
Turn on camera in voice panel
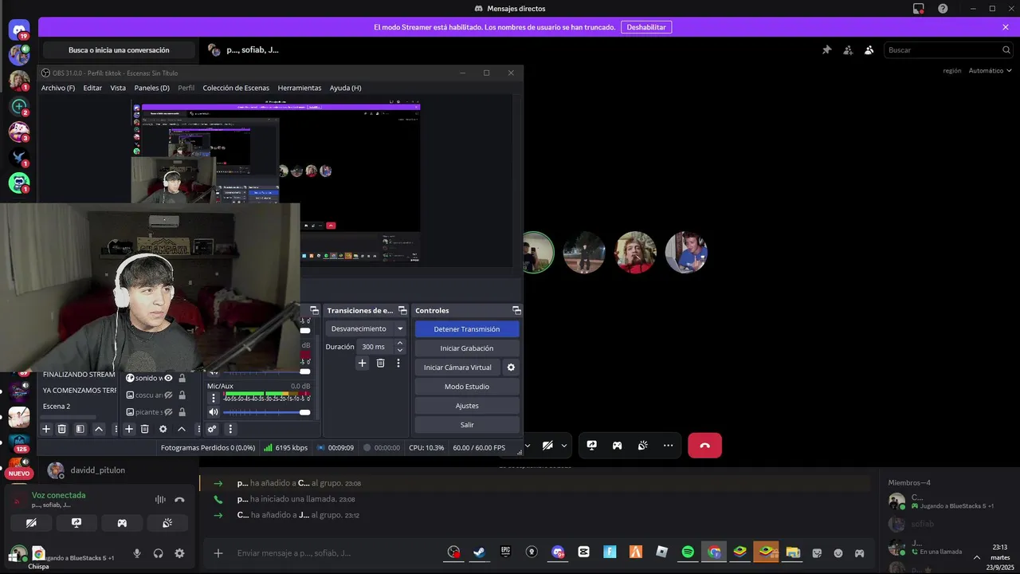coord(31,523)
